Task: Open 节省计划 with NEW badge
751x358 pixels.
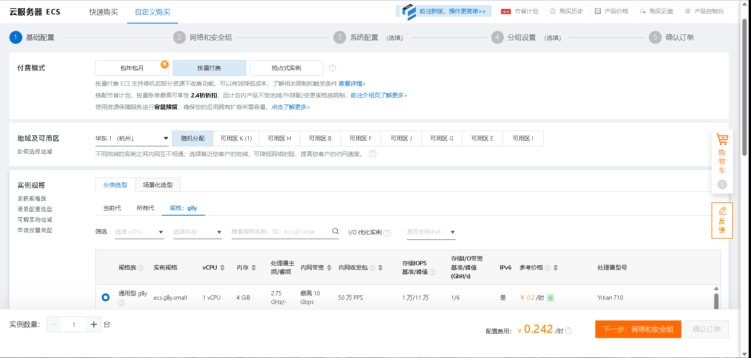Action: [519, 11]
